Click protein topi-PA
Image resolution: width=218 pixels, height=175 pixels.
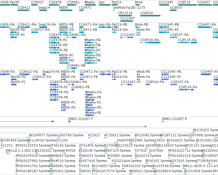(105, 72)
